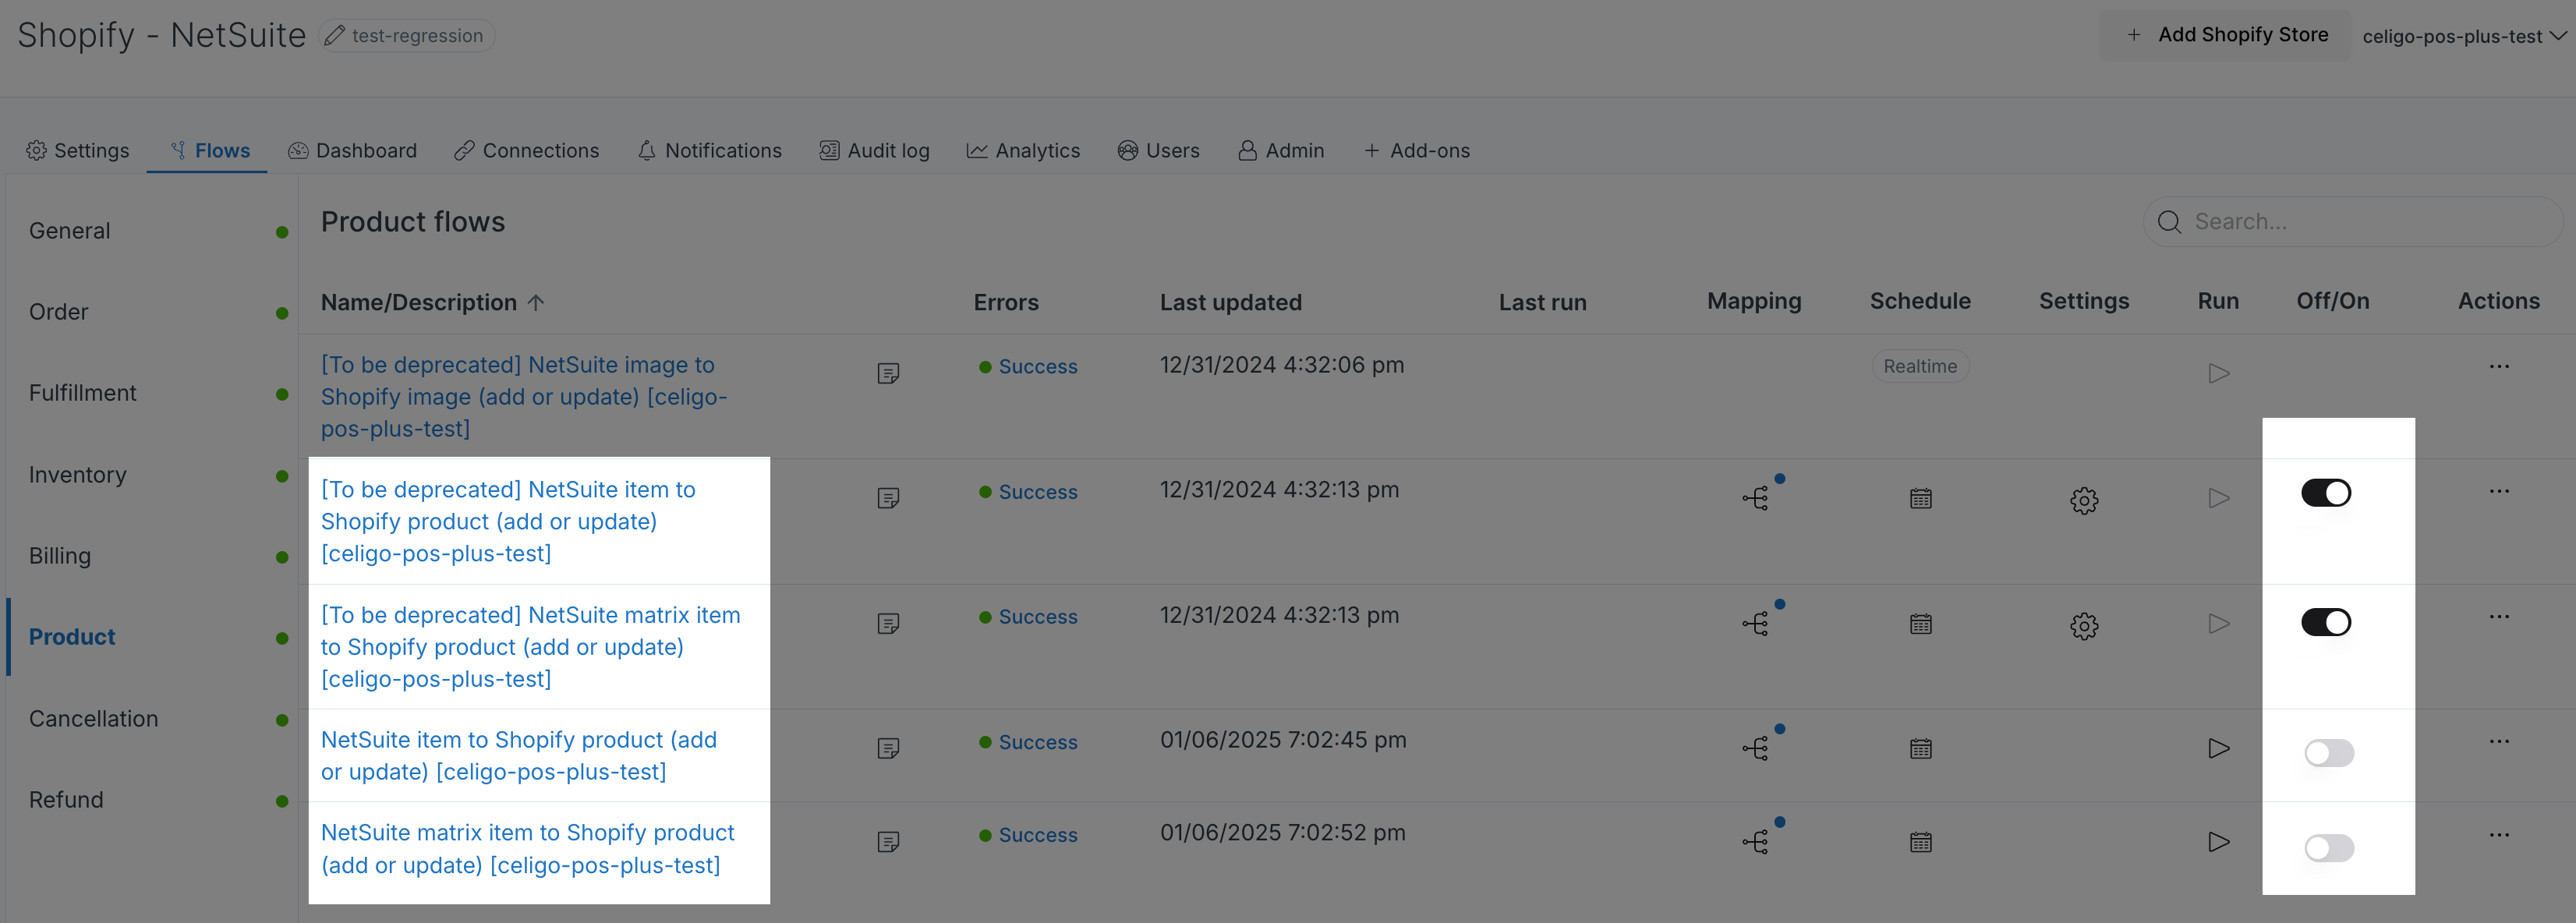Image resolution: width=2576 pixels, height=923 pixels.
Task: Open description note for NetSuite image flow
Action: (888, 373)
